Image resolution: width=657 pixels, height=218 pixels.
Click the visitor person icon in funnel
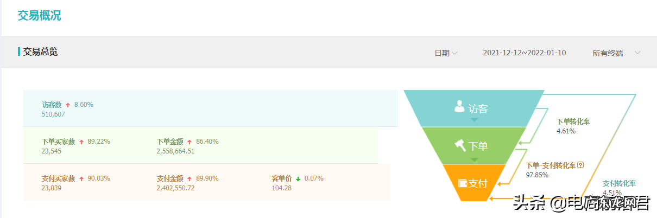[x=459, y=106]
